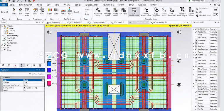The height and width of the screenshot is (111, 224).
Task: Toggle the Dimensions checkbox
Action: [196, 41]
